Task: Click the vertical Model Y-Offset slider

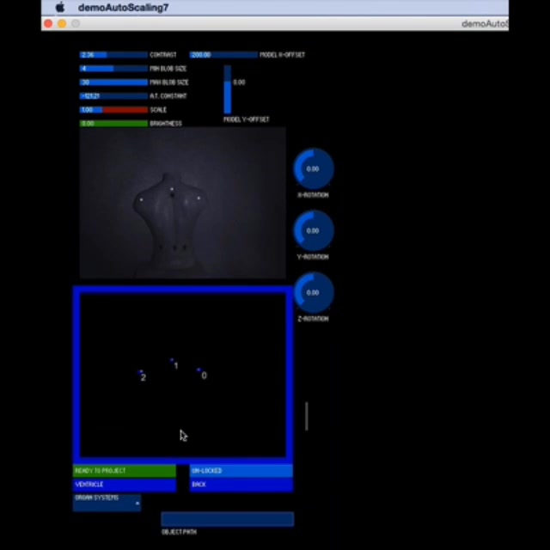Action: (x=228, y=89)
